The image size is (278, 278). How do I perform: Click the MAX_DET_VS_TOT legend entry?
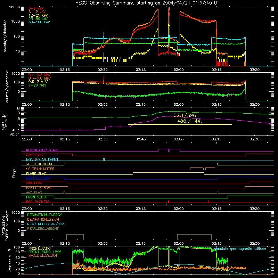click(x=43, y=256)
